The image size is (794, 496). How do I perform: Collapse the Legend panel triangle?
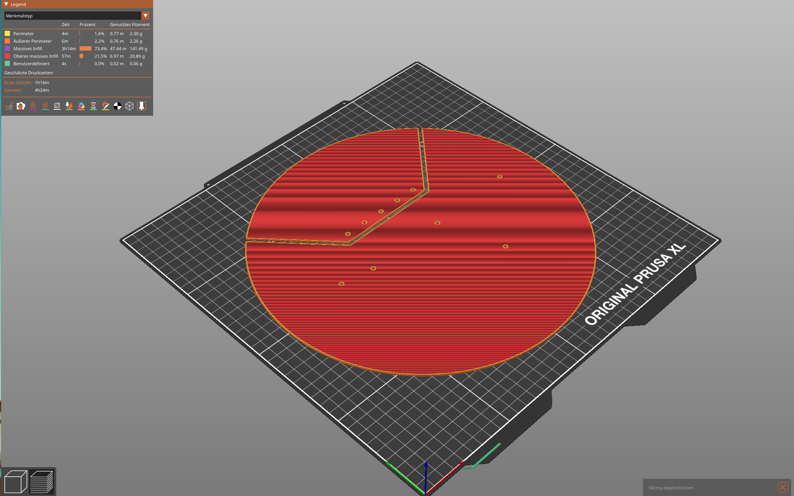[6, 4]
